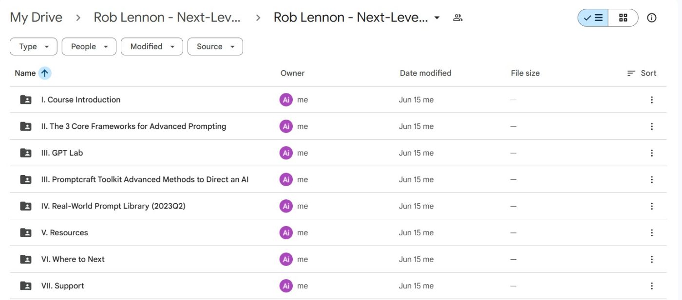Click the folder icon for VII. Support

coord(26,286)
